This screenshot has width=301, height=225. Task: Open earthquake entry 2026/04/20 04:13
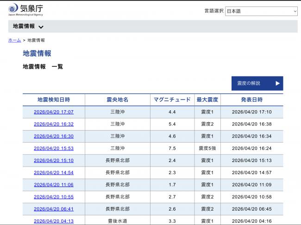(54, 221)
